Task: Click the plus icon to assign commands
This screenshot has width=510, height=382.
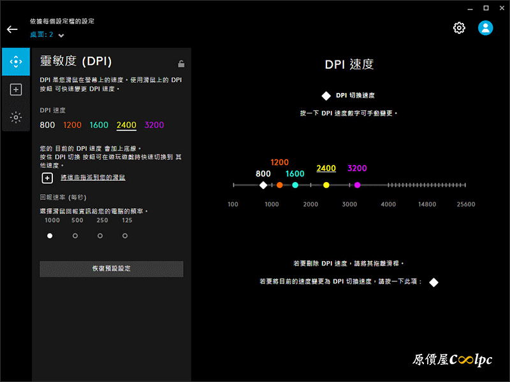Action: (47, 178)
